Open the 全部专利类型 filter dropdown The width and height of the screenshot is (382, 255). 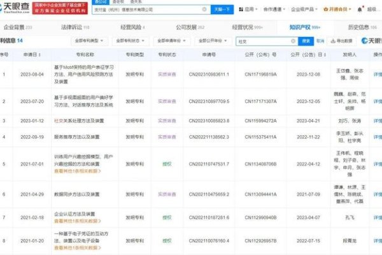[x=89, y=41]
